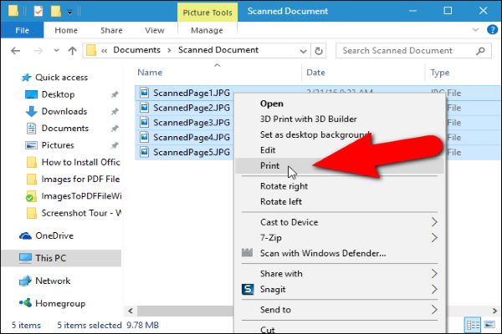The image size is (502, 334).
Task: Open Help via blue question mark icon
Action: click(492, 30)
